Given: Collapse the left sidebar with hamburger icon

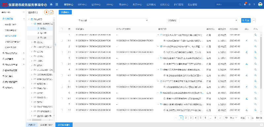Looking at the screenshot, I should click(24, 12).
